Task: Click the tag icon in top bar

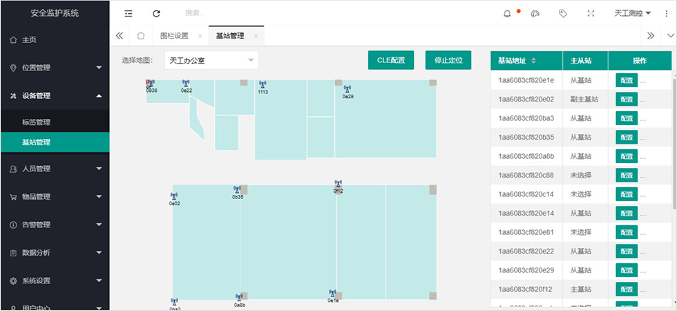Action: (563, 13)
